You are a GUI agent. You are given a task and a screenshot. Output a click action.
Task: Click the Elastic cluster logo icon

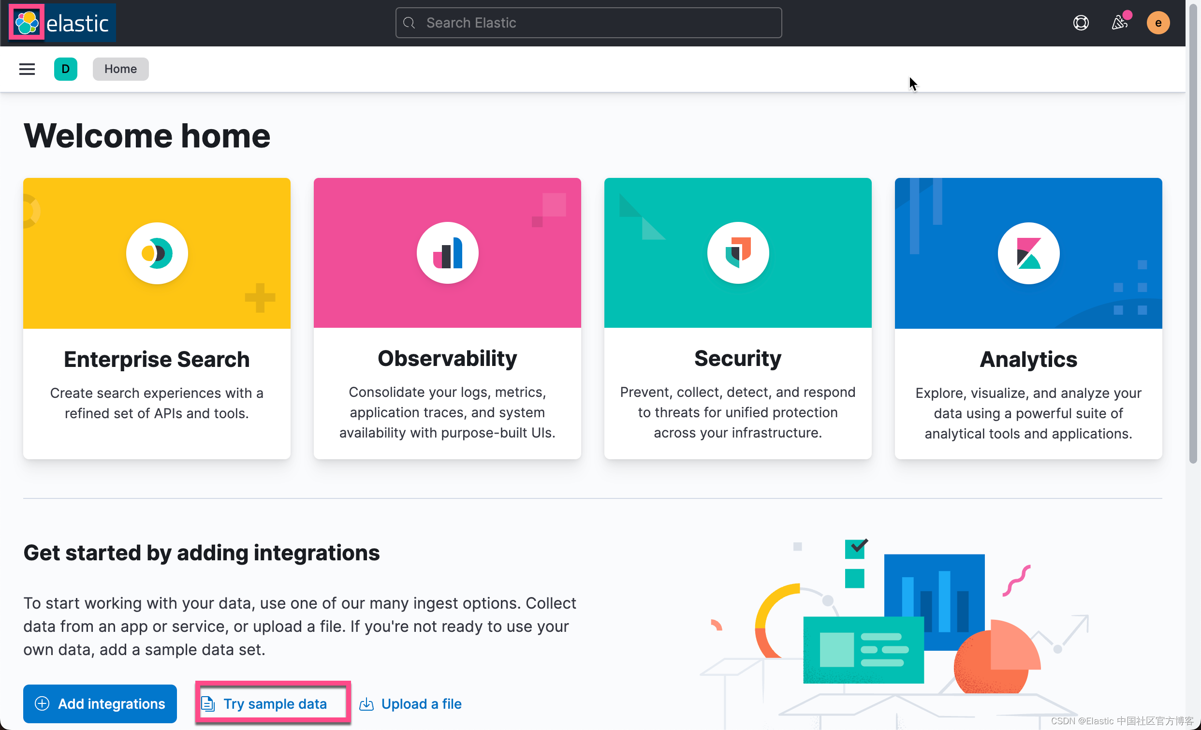coord(26,22)
